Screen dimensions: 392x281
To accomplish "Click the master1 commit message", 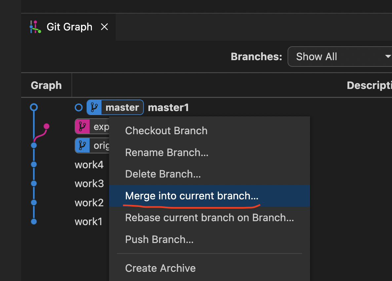I will [168, 107].
